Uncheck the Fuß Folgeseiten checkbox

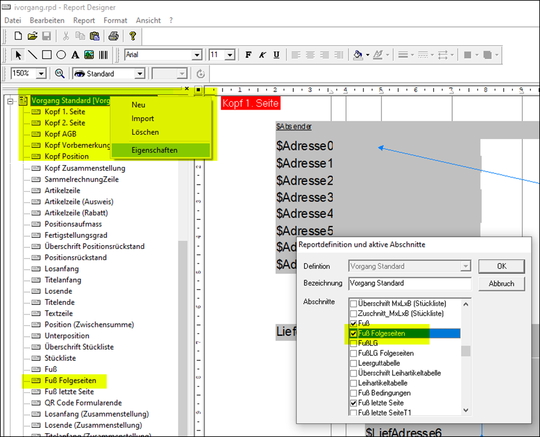pos(353,333)
